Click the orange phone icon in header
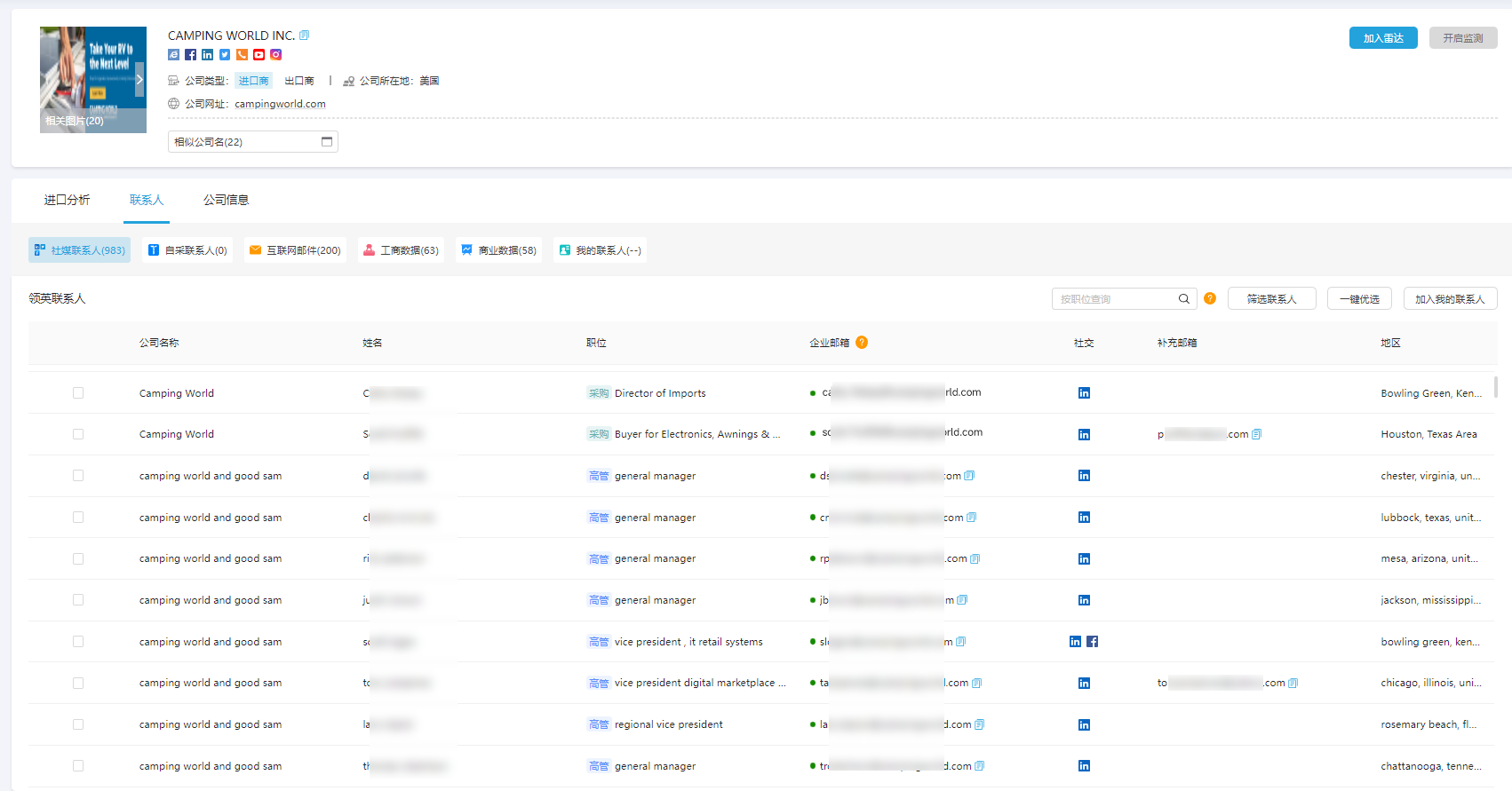Screen dimensions: 1512x791 pos(242,55)
